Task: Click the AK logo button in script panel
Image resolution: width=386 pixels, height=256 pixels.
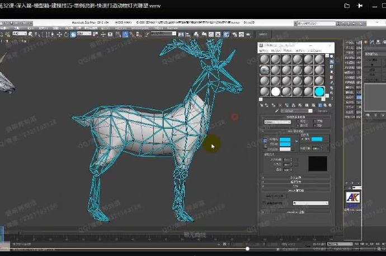Action: click(x=353, y=197)
